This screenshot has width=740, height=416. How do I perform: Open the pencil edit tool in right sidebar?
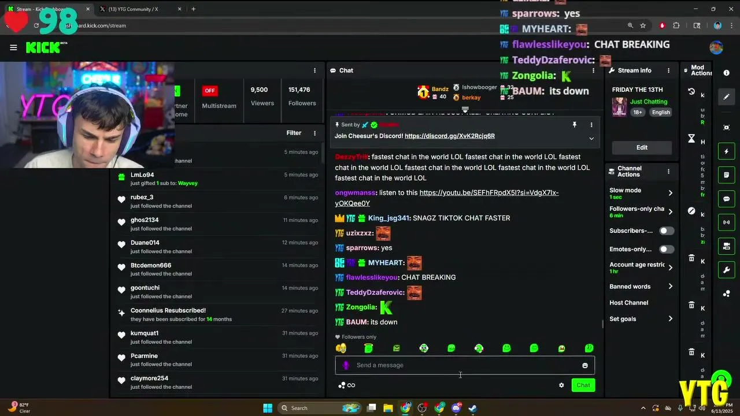(x=727, y=96)
